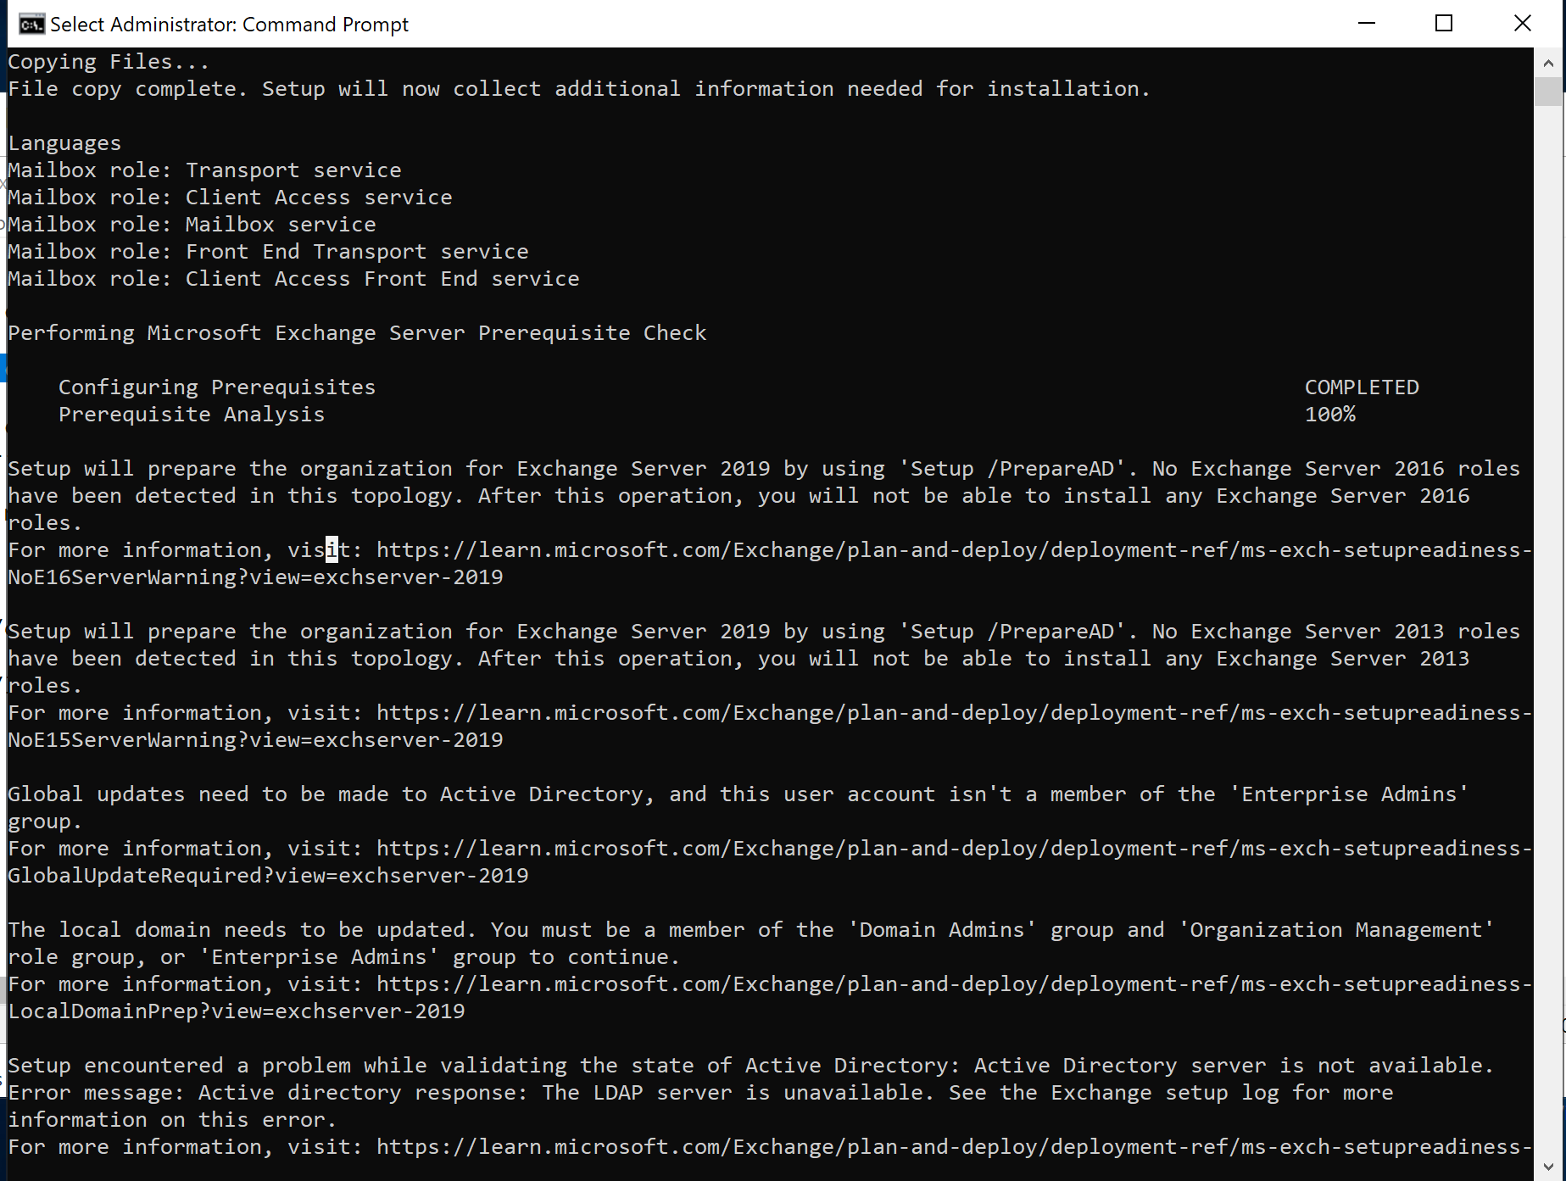Image resolution: width=1566 pixels, height=1181 pixels.
Task: Click the 'File copy complete' line
Action: coord(579,89)
